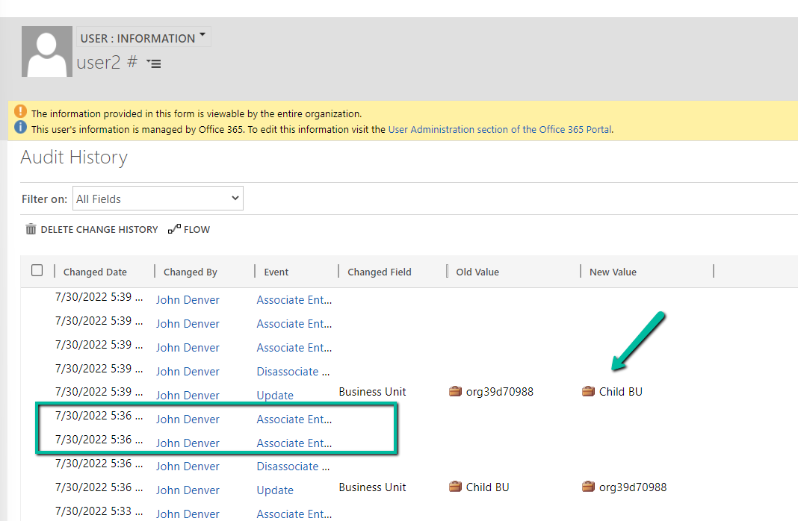The image size is (798, 521).
Task: Click the Flow toolbar button
Action: 189,229
